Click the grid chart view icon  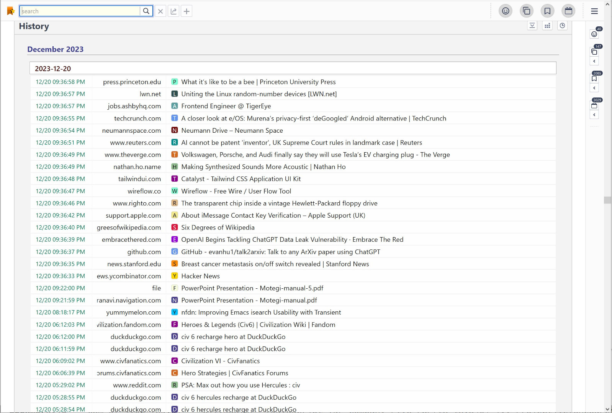click(x=548, y=26)
